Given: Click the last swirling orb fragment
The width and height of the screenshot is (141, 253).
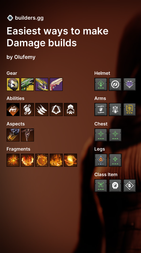Looking at the screenshot, I should click(70, 160).
